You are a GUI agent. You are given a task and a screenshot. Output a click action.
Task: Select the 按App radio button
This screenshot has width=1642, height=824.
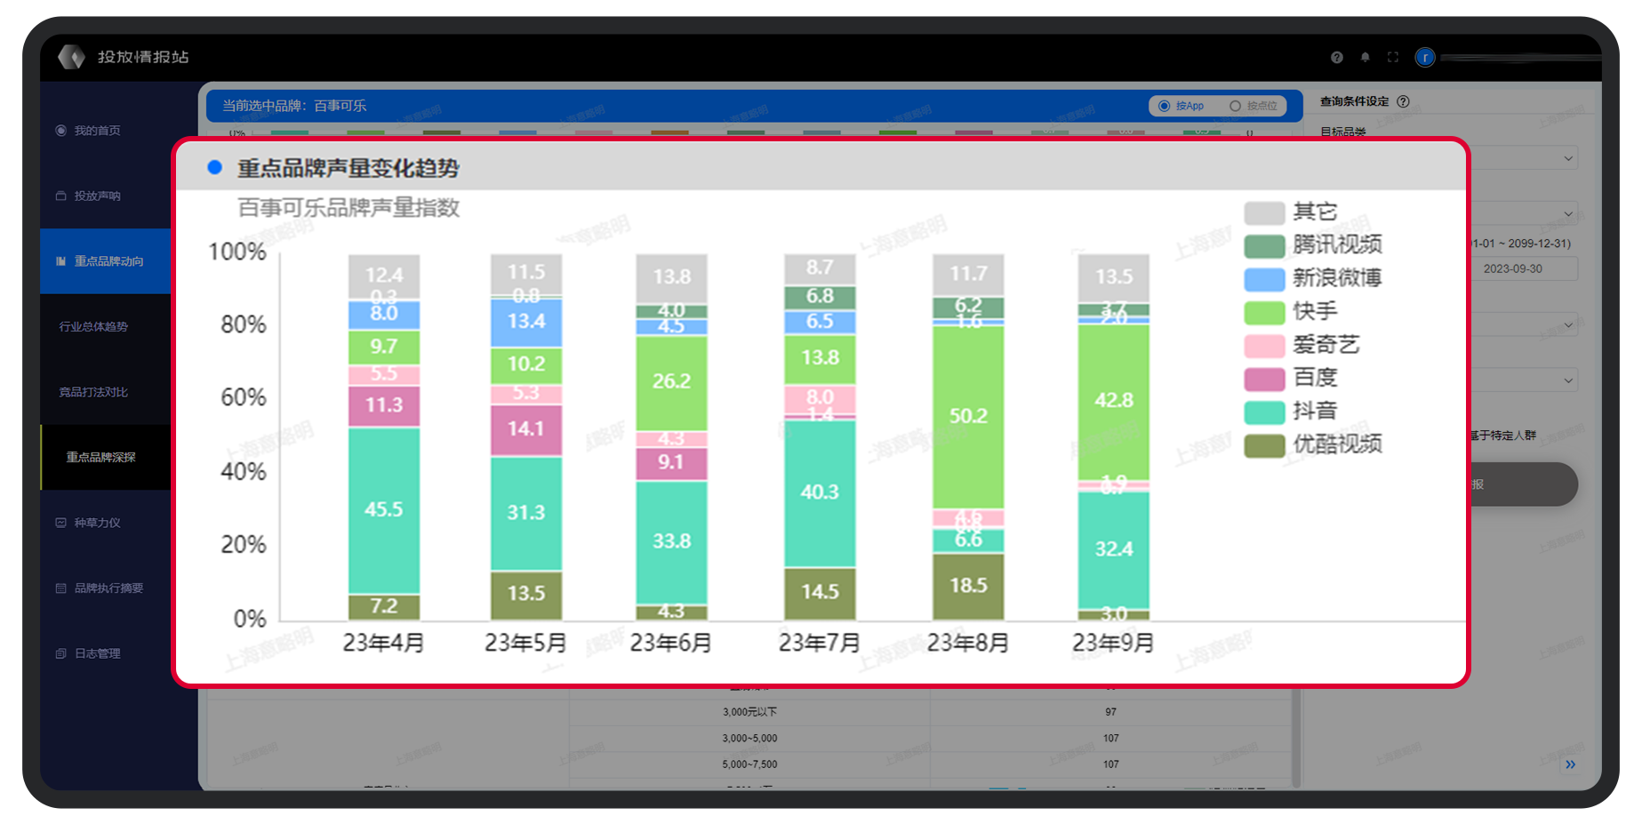tap(1164, 106)
